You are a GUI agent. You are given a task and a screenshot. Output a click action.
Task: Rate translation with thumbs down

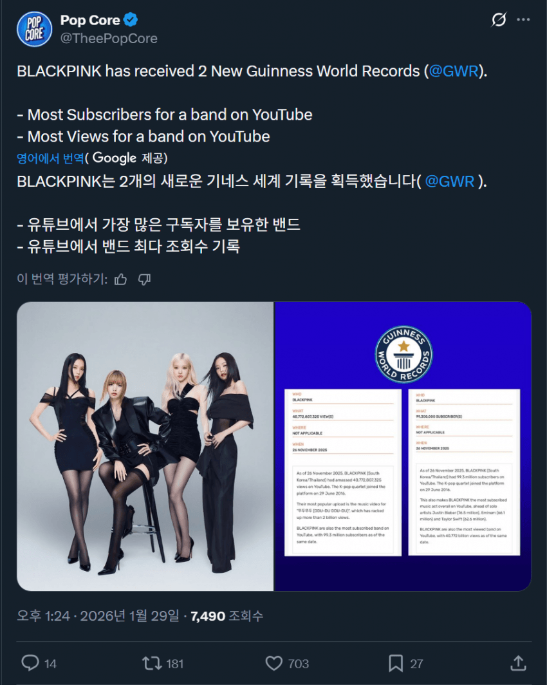(x=145, y=279)
